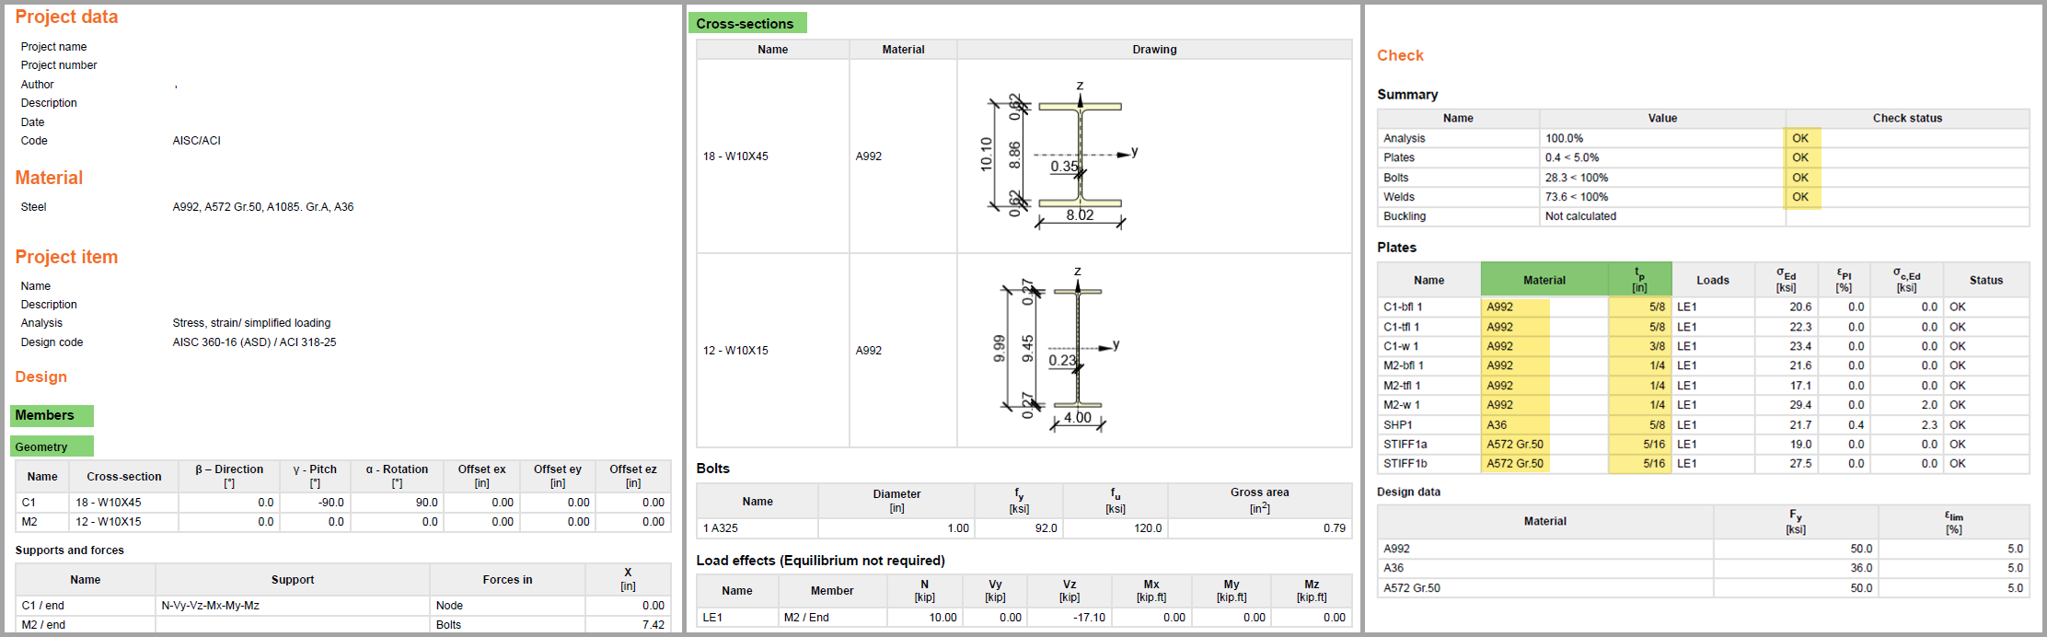Click the W10X45 cross-section drawing
The height and width of the screenshot is (637, 2047).
1068,156
